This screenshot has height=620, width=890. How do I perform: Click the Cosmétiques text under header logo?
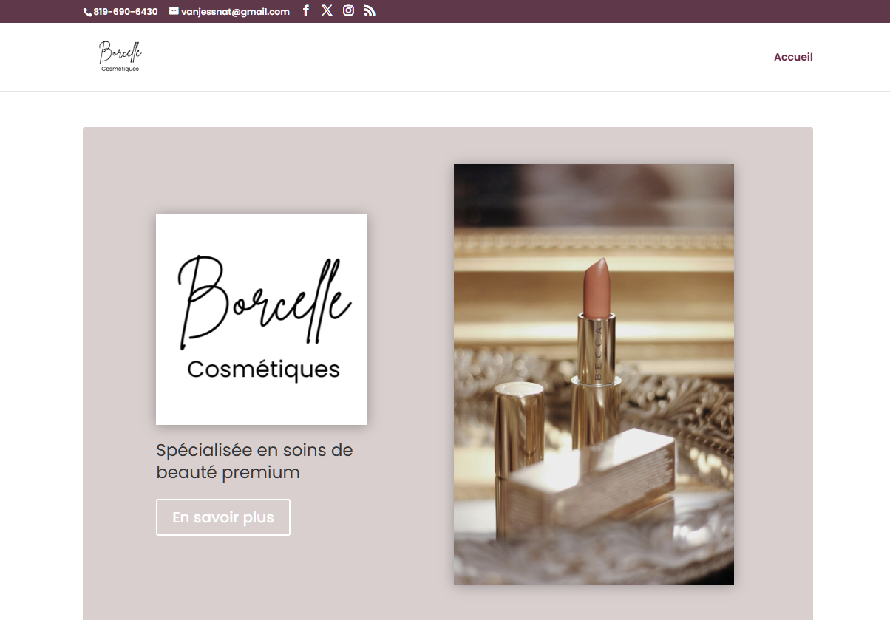(120, 69)
